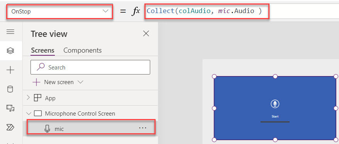Expand the App tree node

point(28,98)
